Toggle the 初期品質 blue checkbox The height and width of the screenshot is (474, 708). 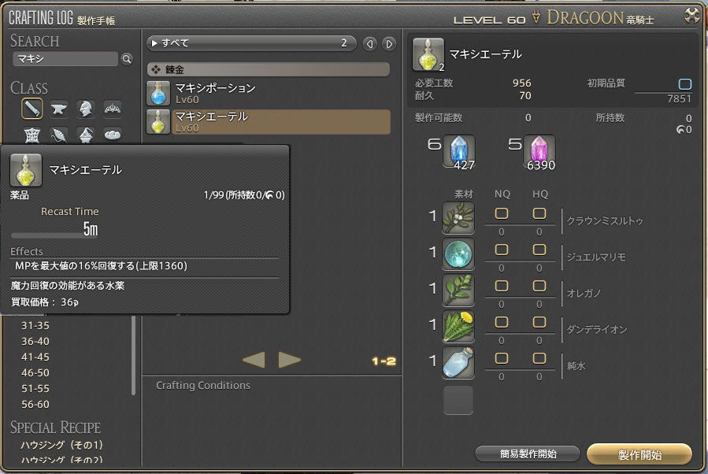(684, 84)
